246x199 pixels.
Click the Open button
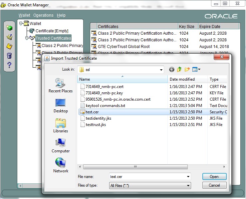point(214,177)
